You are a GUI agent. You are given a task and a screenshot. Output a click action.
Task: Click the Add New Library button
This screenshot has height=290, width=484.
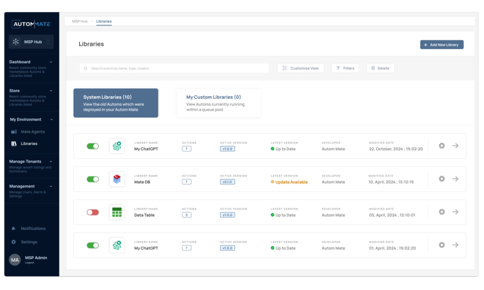click(x=441, y=45)
